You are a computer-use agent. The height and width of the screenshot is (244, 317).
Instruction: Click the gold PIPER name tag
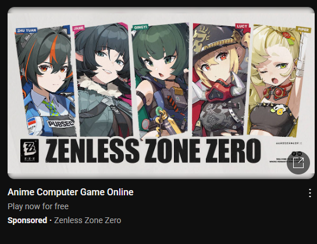click(x=303, y=30)
